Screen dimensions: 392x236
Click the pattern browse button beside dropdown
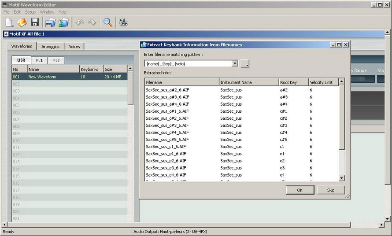point(245,63)
